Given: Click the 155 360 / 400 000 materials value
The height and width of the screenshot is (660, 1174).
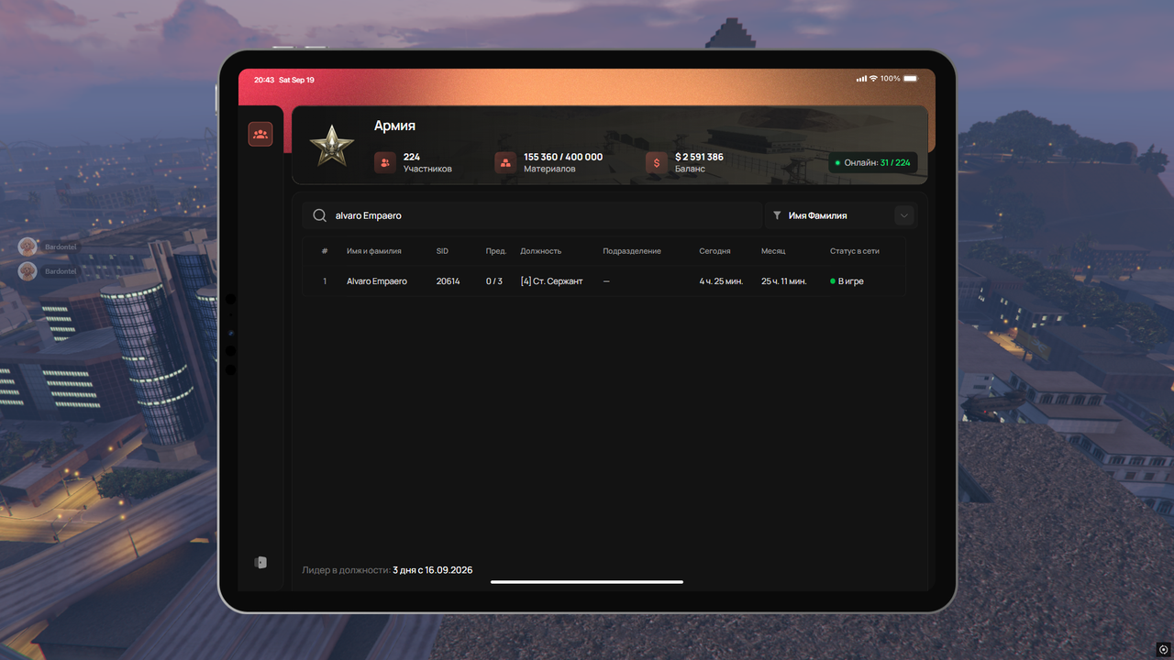Looking at the screenshot, I should click(563, 157).
